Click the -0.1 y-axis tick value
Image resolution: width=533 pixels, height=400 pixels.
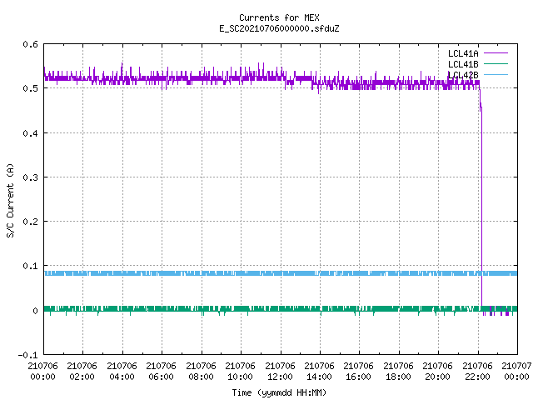click(27, 355)
